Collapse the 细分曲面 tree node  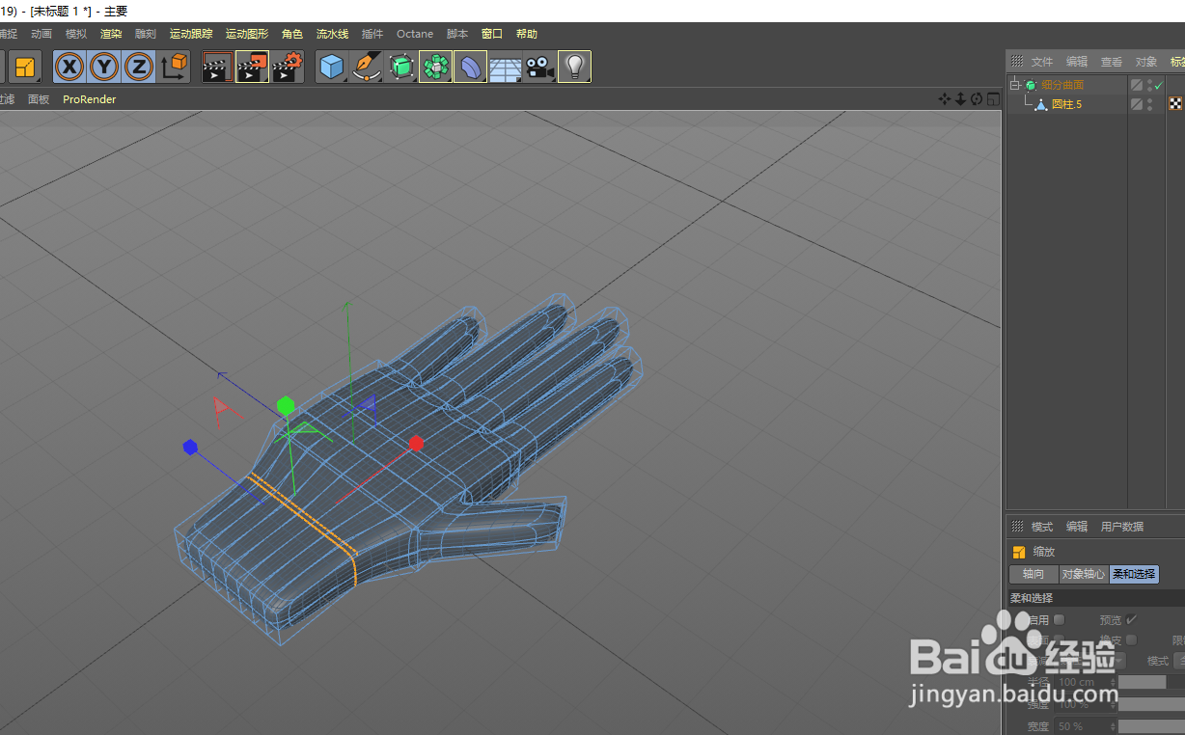point(1015,85)
